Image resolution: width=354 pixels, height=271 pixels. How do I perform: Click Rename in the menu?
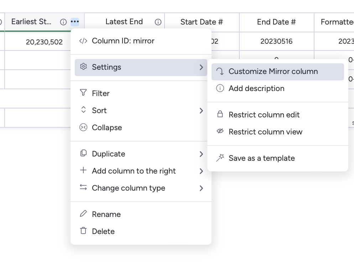tap(106, 214)
